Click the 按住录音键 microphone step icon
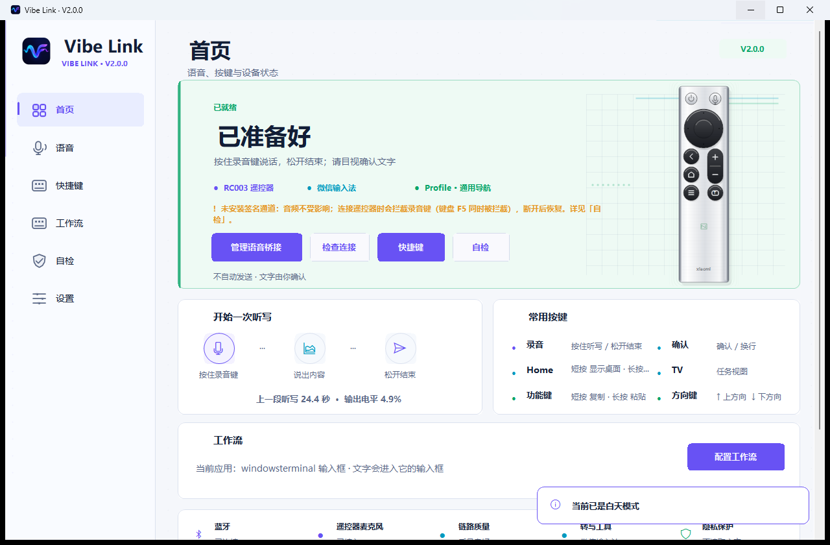Screen dimensions: 830x545 tap(219, 348)
